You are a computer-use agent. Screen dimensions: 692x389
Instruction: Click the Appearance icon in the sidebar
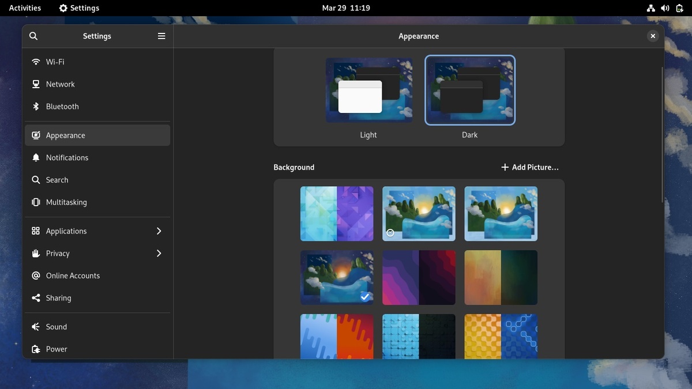point(35,135)
